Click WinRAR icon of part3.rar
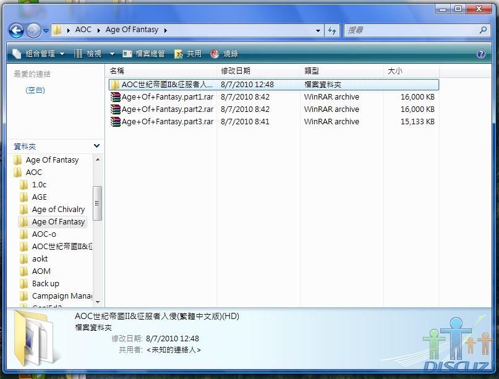The width and height of the screenshot is (499, 379). [x=115, y=122]
